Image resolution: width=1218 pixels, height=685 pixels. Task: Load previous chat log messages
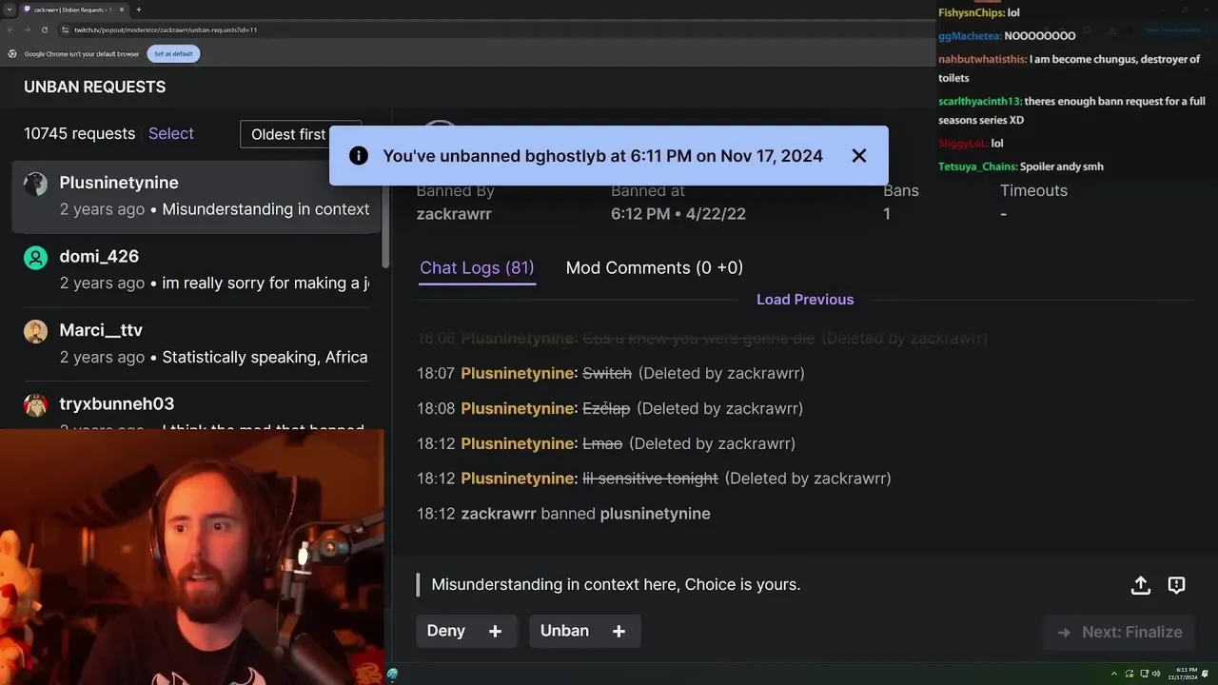point(805,300)
